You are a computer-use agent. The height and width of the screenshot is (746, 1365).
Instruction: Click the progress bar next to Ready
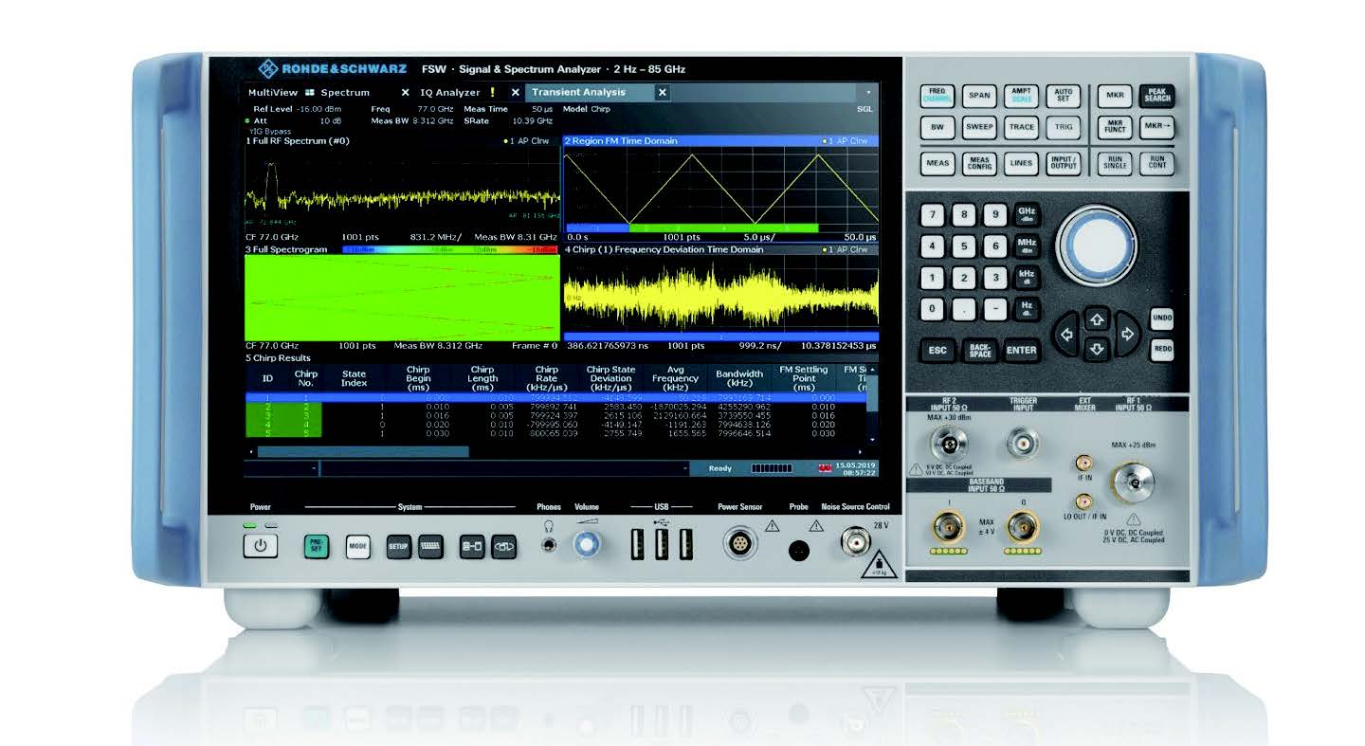tap(771, 468)
